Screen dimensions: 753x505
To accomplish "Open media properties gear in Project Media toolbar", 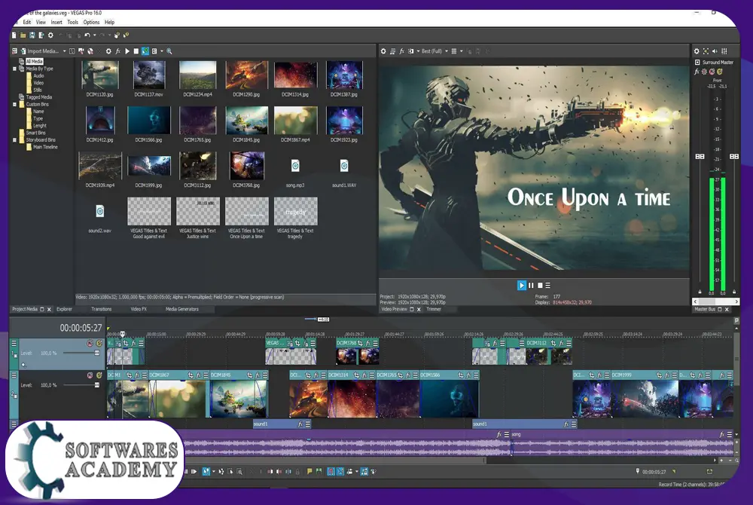I will click(x=108, y=51).
